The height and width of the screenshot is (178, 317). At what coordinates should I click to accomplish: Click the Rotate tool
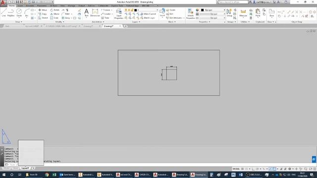(55, 10)
